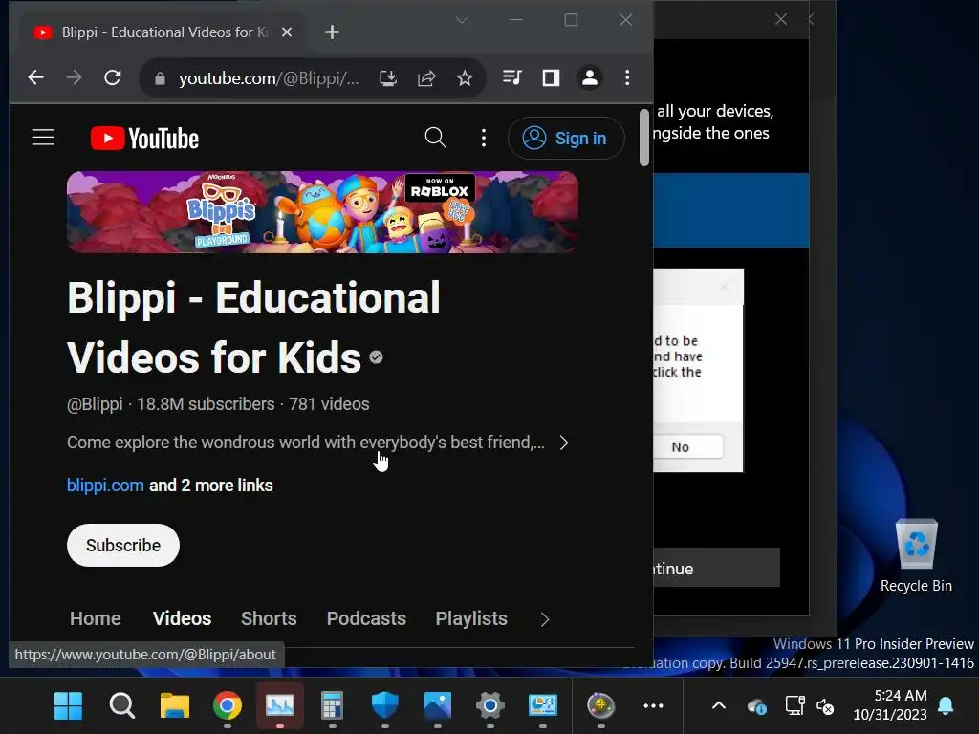Reload the page with refresh icon
This screenshot has width=979, height=734.
pyautogui.click(x=113, y=78)
